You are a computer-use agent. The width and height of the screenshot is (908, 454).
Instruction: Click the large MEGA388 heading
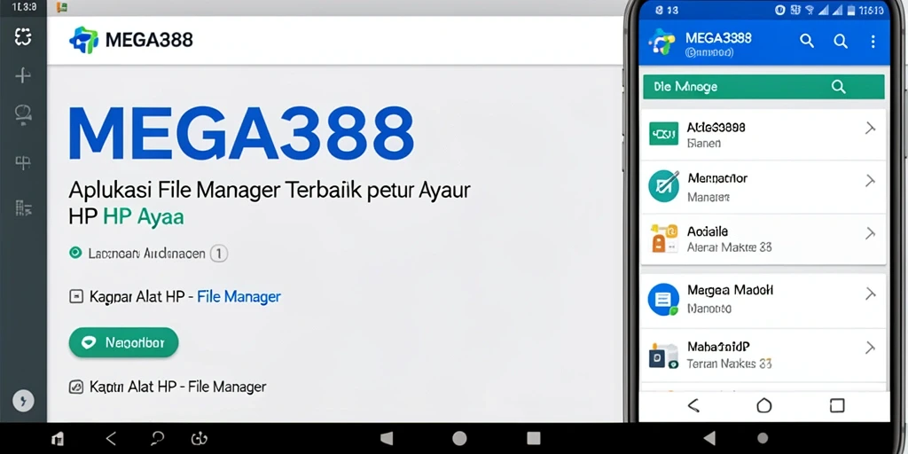pos(241,134)
